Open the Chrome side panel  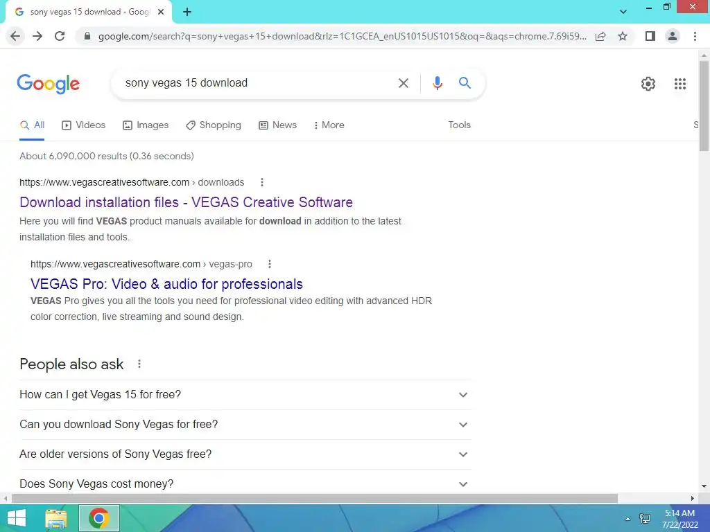pyautogui.click(x=650, y=36)
